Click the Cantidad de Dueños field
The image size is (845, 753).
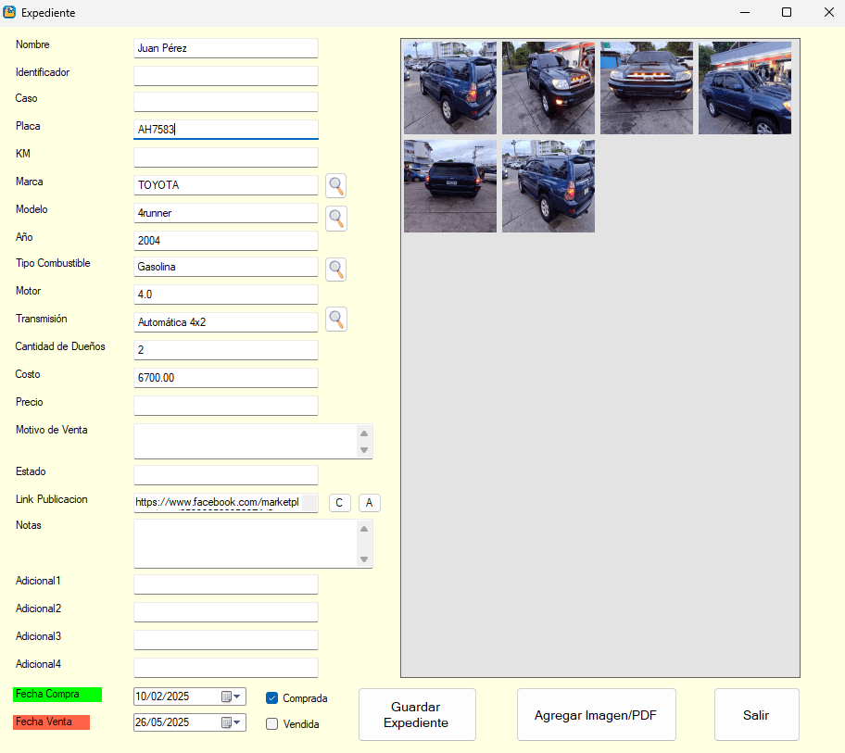click(x=226, y=349)
